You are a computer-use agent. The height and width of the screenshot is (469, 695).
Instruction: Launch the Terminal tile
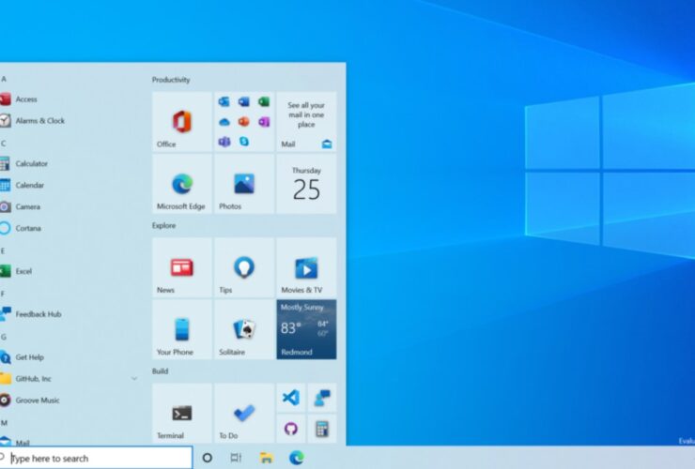181,414
